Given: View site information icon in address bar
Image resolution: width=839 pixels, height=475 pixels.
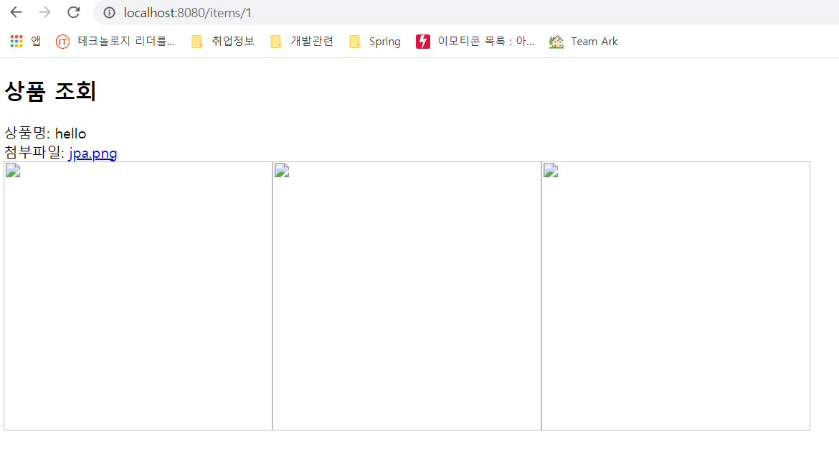Looking at the screenshot, I should (109, 12).
